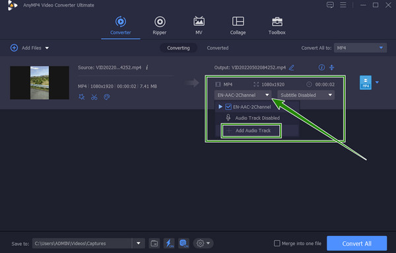Click the output resolution 1080x1920 text
This screenshot has height=253, width=396.
coord(273,85)
